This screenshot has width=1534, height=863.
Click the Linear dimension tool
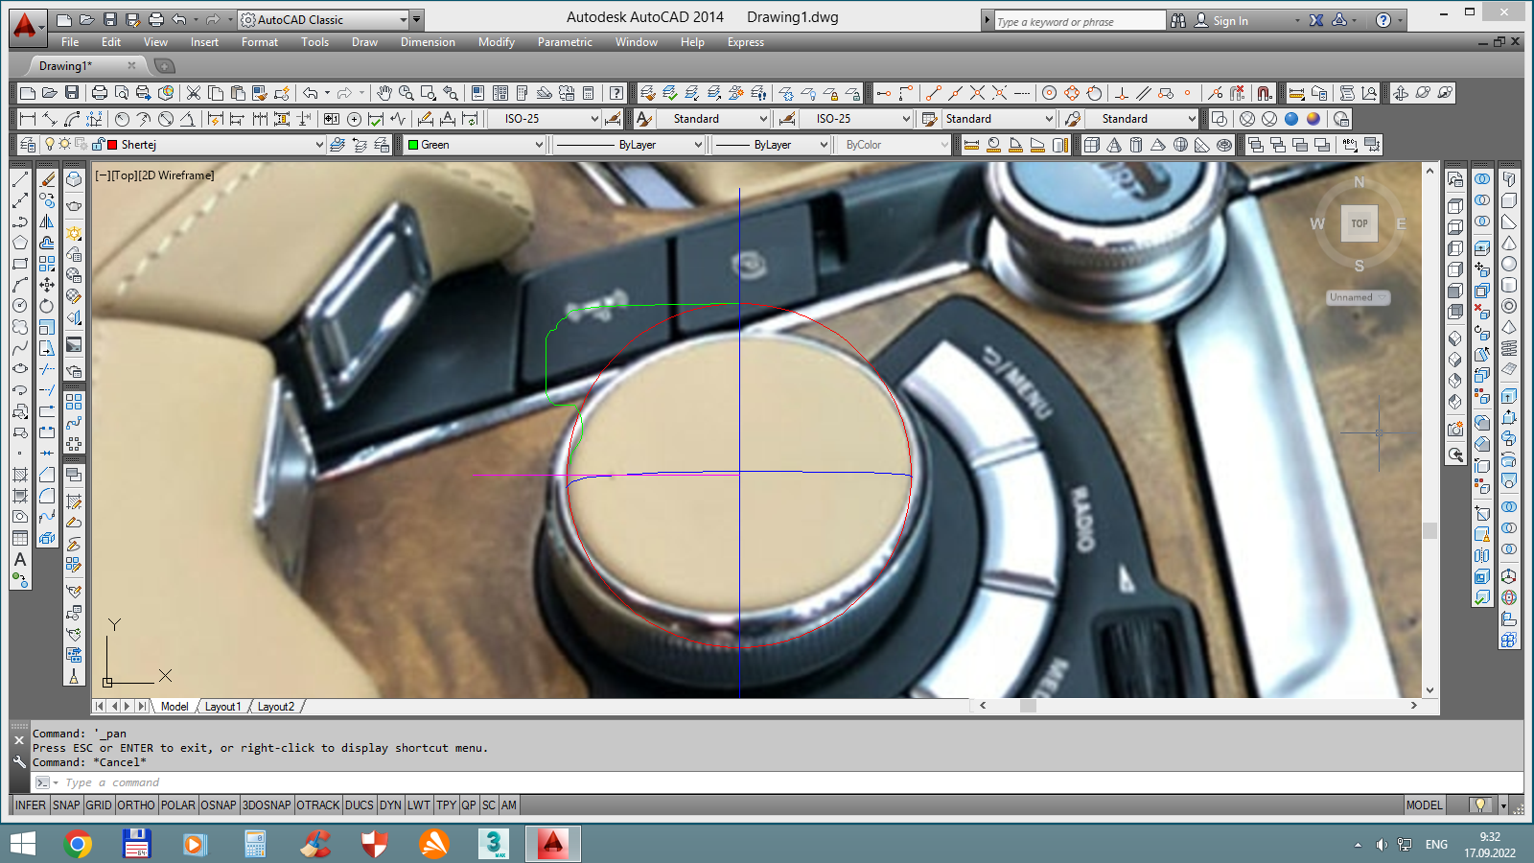[28, 119]
